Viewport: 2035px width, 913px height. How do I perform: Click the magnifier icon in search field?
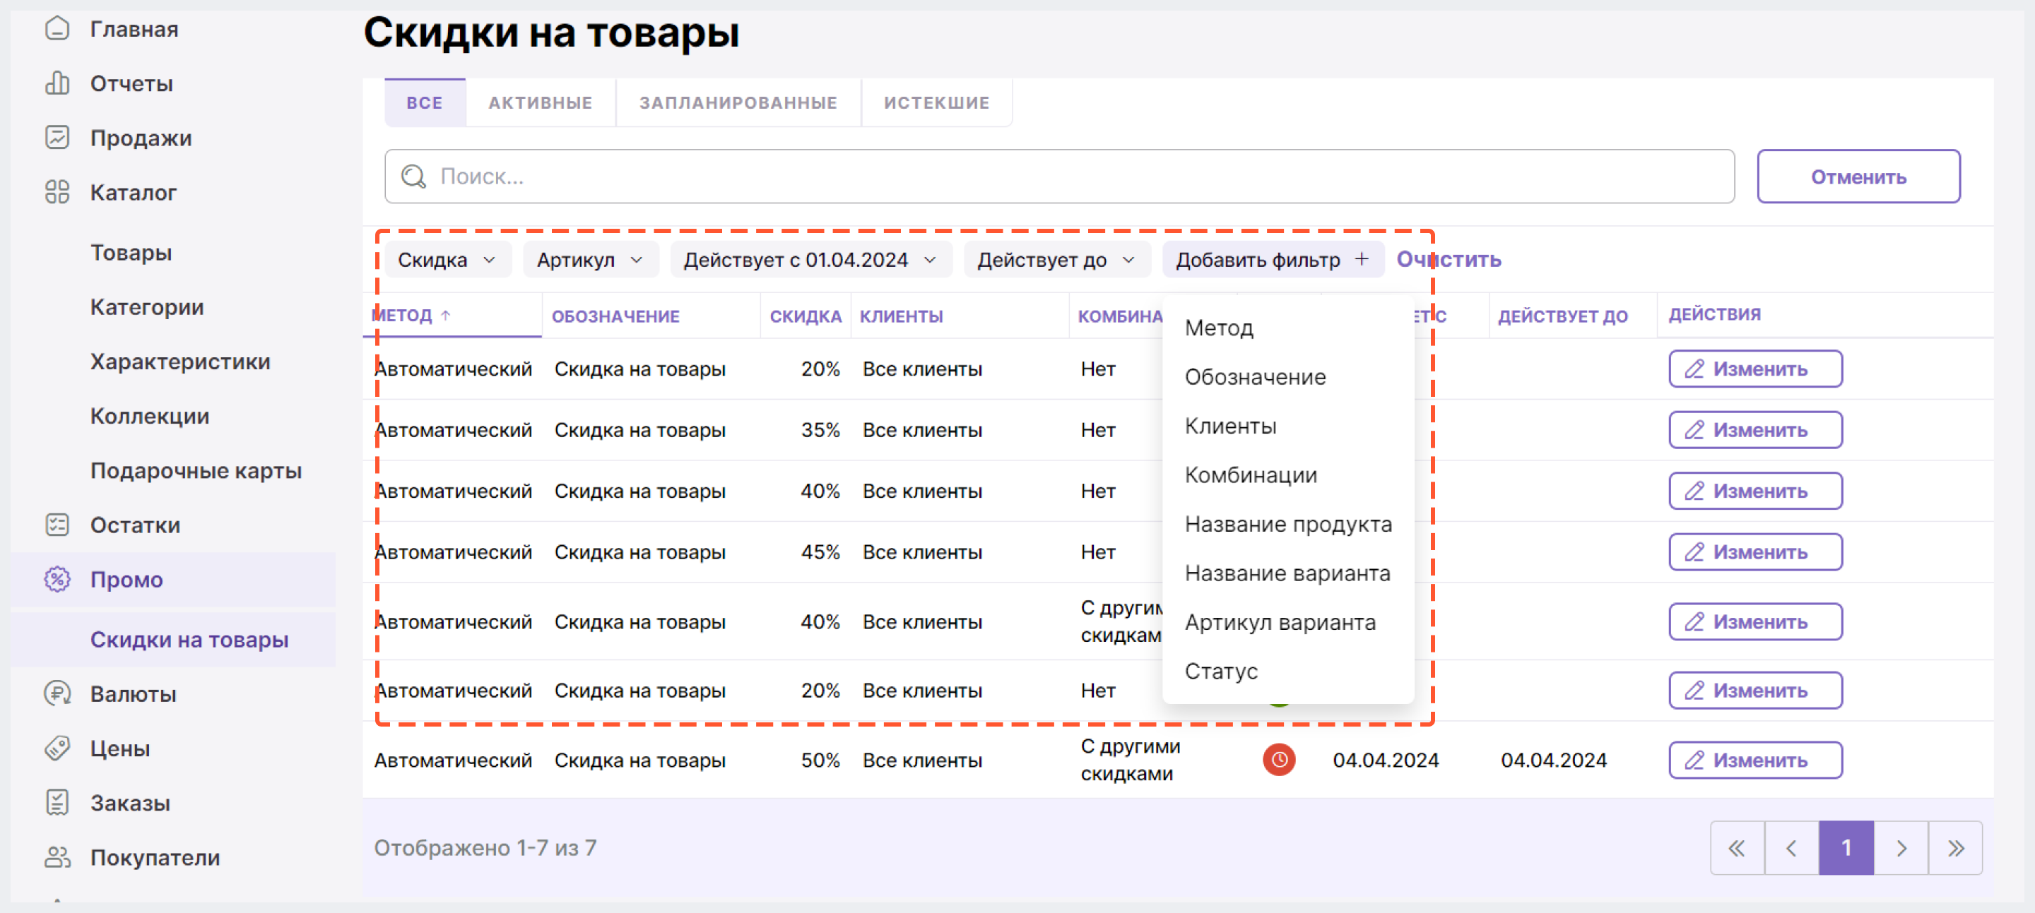[x=413, y=176]
